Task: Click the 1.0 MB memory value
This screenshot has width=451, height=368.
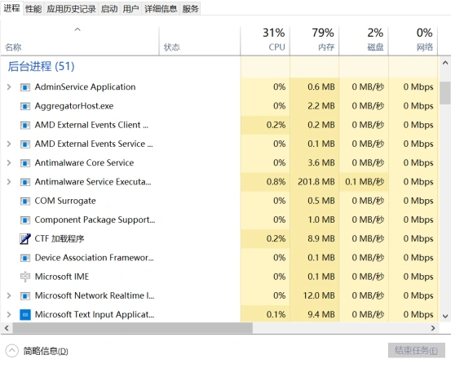Action: tap(321, 219)
